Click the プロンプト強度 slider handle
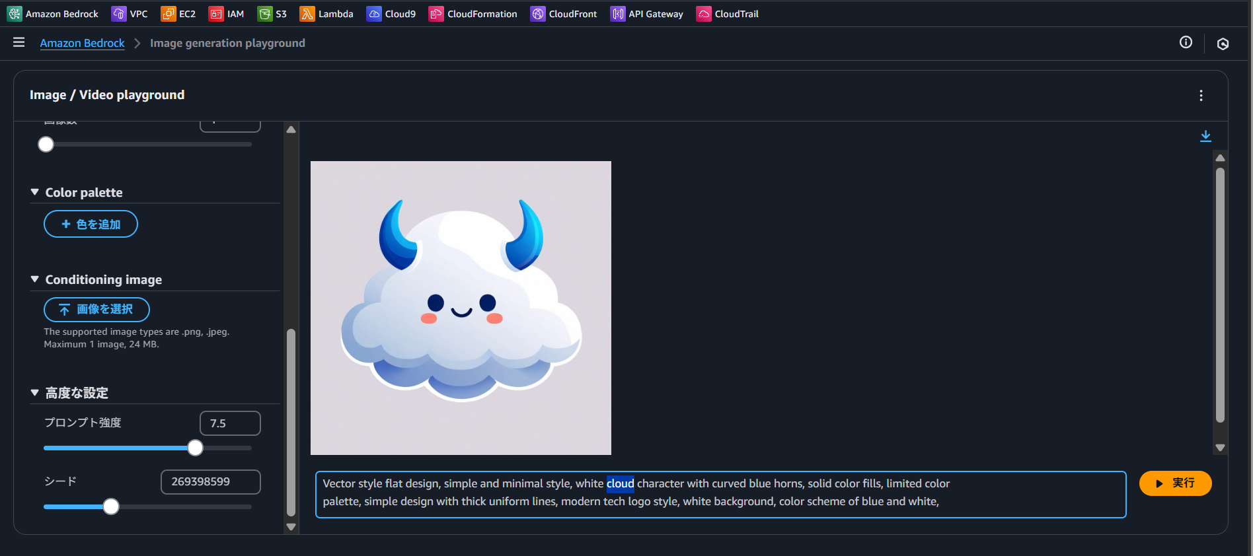Image resolution: width=1253 pixels, height=556 pixels. click(195, 448)
